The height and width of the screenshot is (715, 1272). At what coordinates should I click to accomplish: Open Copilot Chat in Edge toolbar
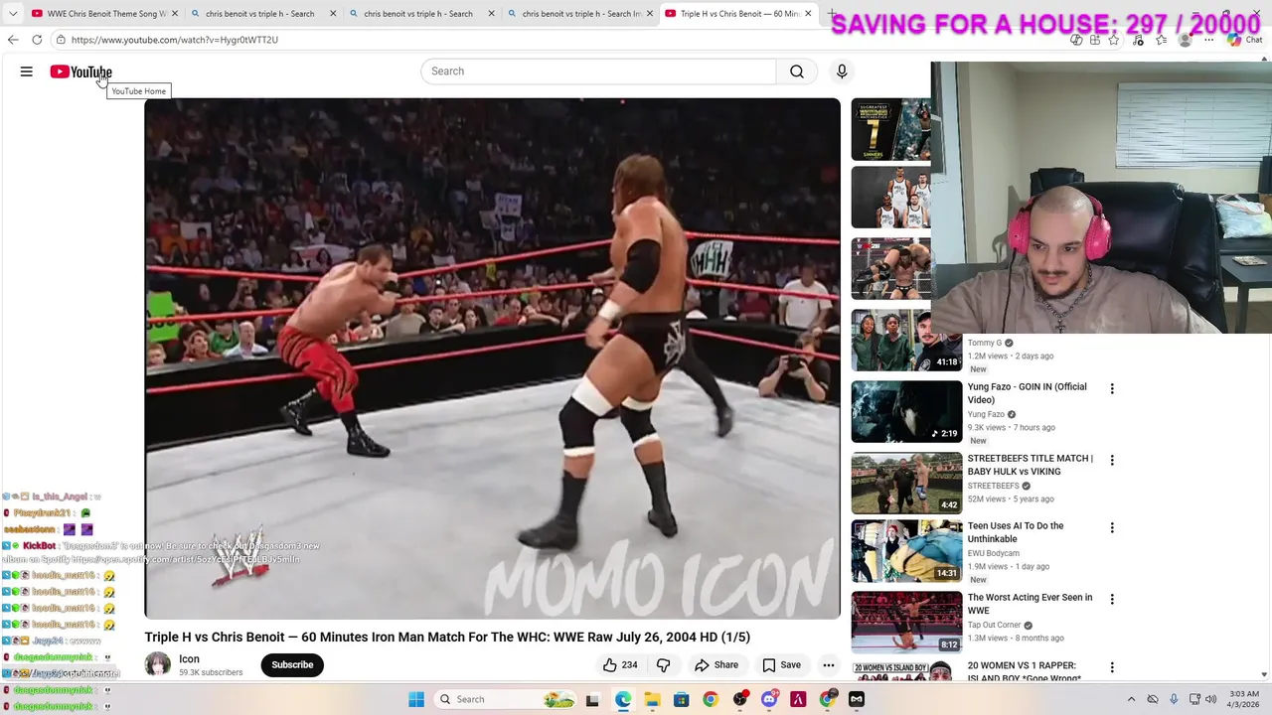pos(1243,40)
